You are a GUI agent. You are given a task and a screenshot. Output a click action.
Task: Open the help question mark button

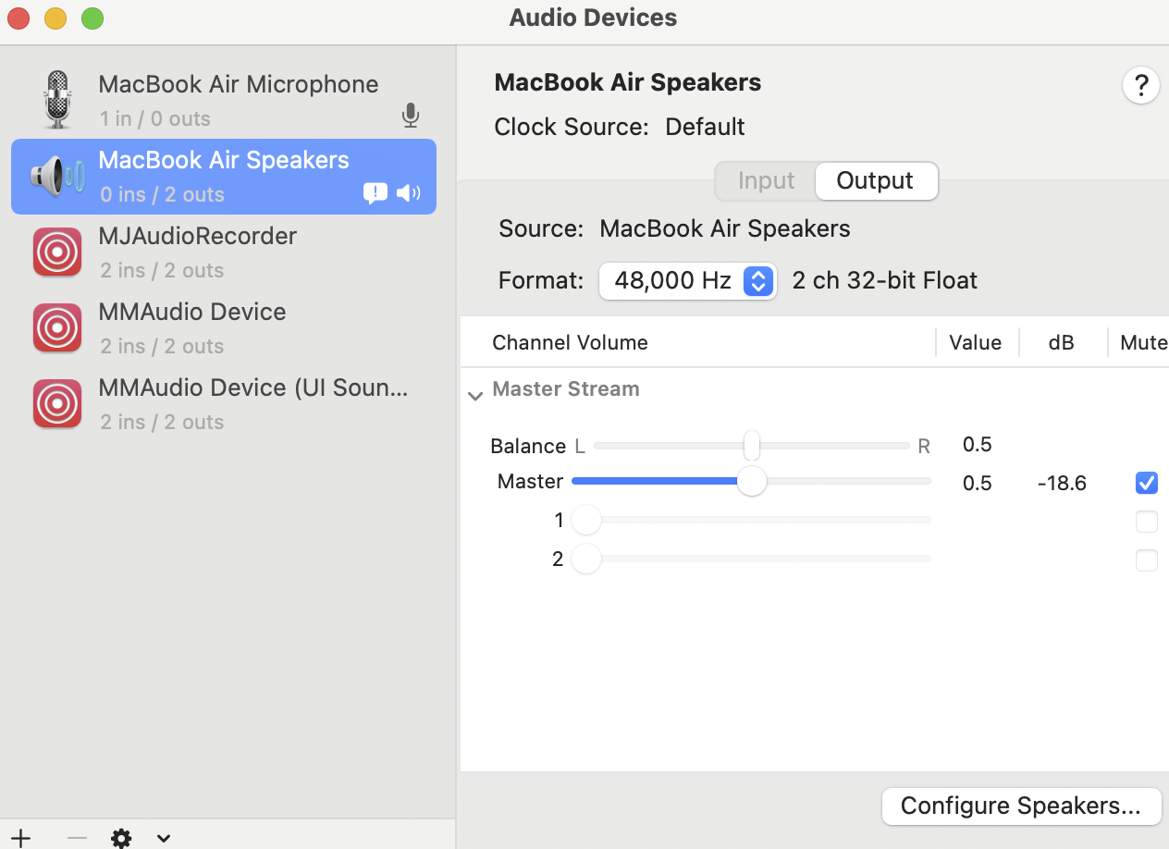(x=1141, y=85)
